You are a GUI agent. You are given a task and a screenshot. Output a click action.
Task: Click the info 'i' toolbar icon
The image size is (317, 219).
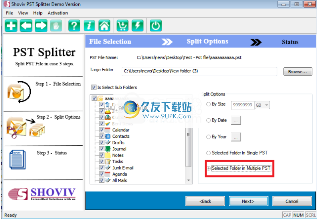[x=89, y=25]
